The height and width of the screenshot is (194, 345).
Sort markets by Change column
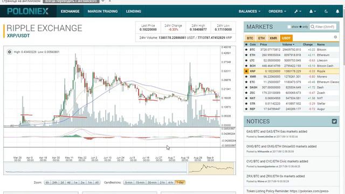308,44
